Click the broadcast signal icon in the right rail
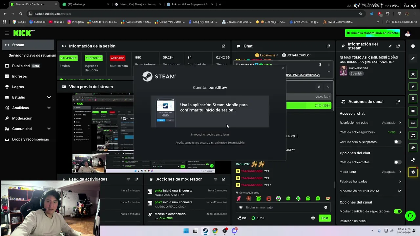The height and width of the screenshot is (236, 420). [413, 123]
